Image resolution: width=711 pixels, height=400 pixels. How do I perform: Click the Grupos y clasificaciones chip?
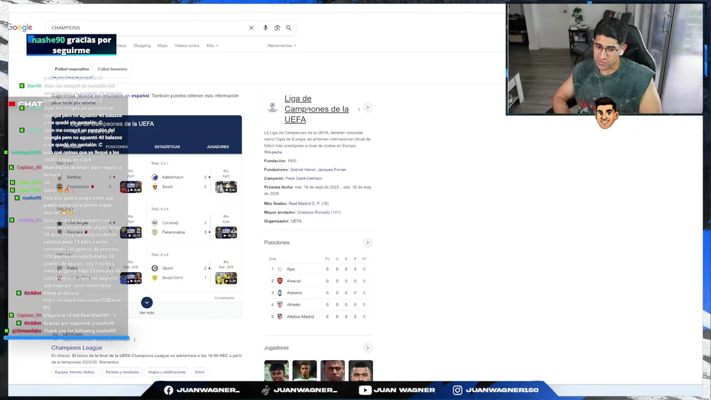(167, 372)
